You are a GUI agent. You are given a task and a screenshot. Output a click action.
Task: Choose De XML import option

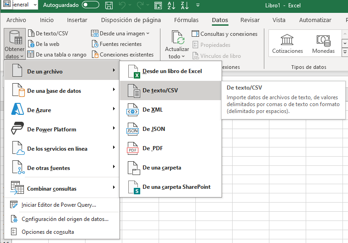pyautogui.click(x=152, y=110)
